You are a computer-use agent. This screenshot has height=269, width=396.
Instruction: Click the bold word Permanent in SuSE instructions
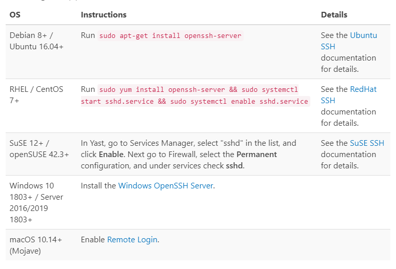(256, 155)
